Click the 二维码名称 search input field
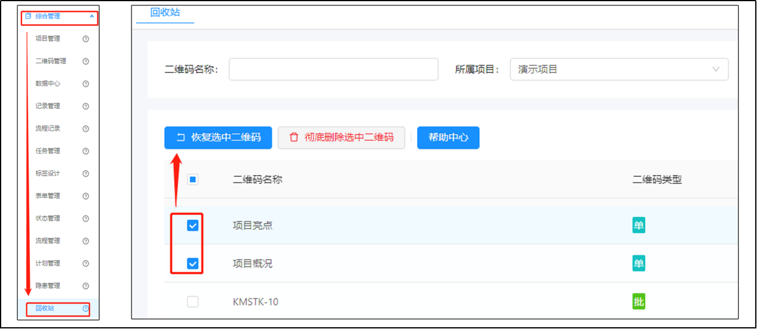 333,69
